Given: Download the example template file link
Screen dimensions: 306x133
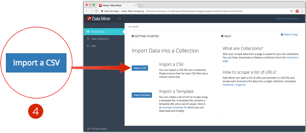Looking at the screenshot, I should (x=175, y=107).
